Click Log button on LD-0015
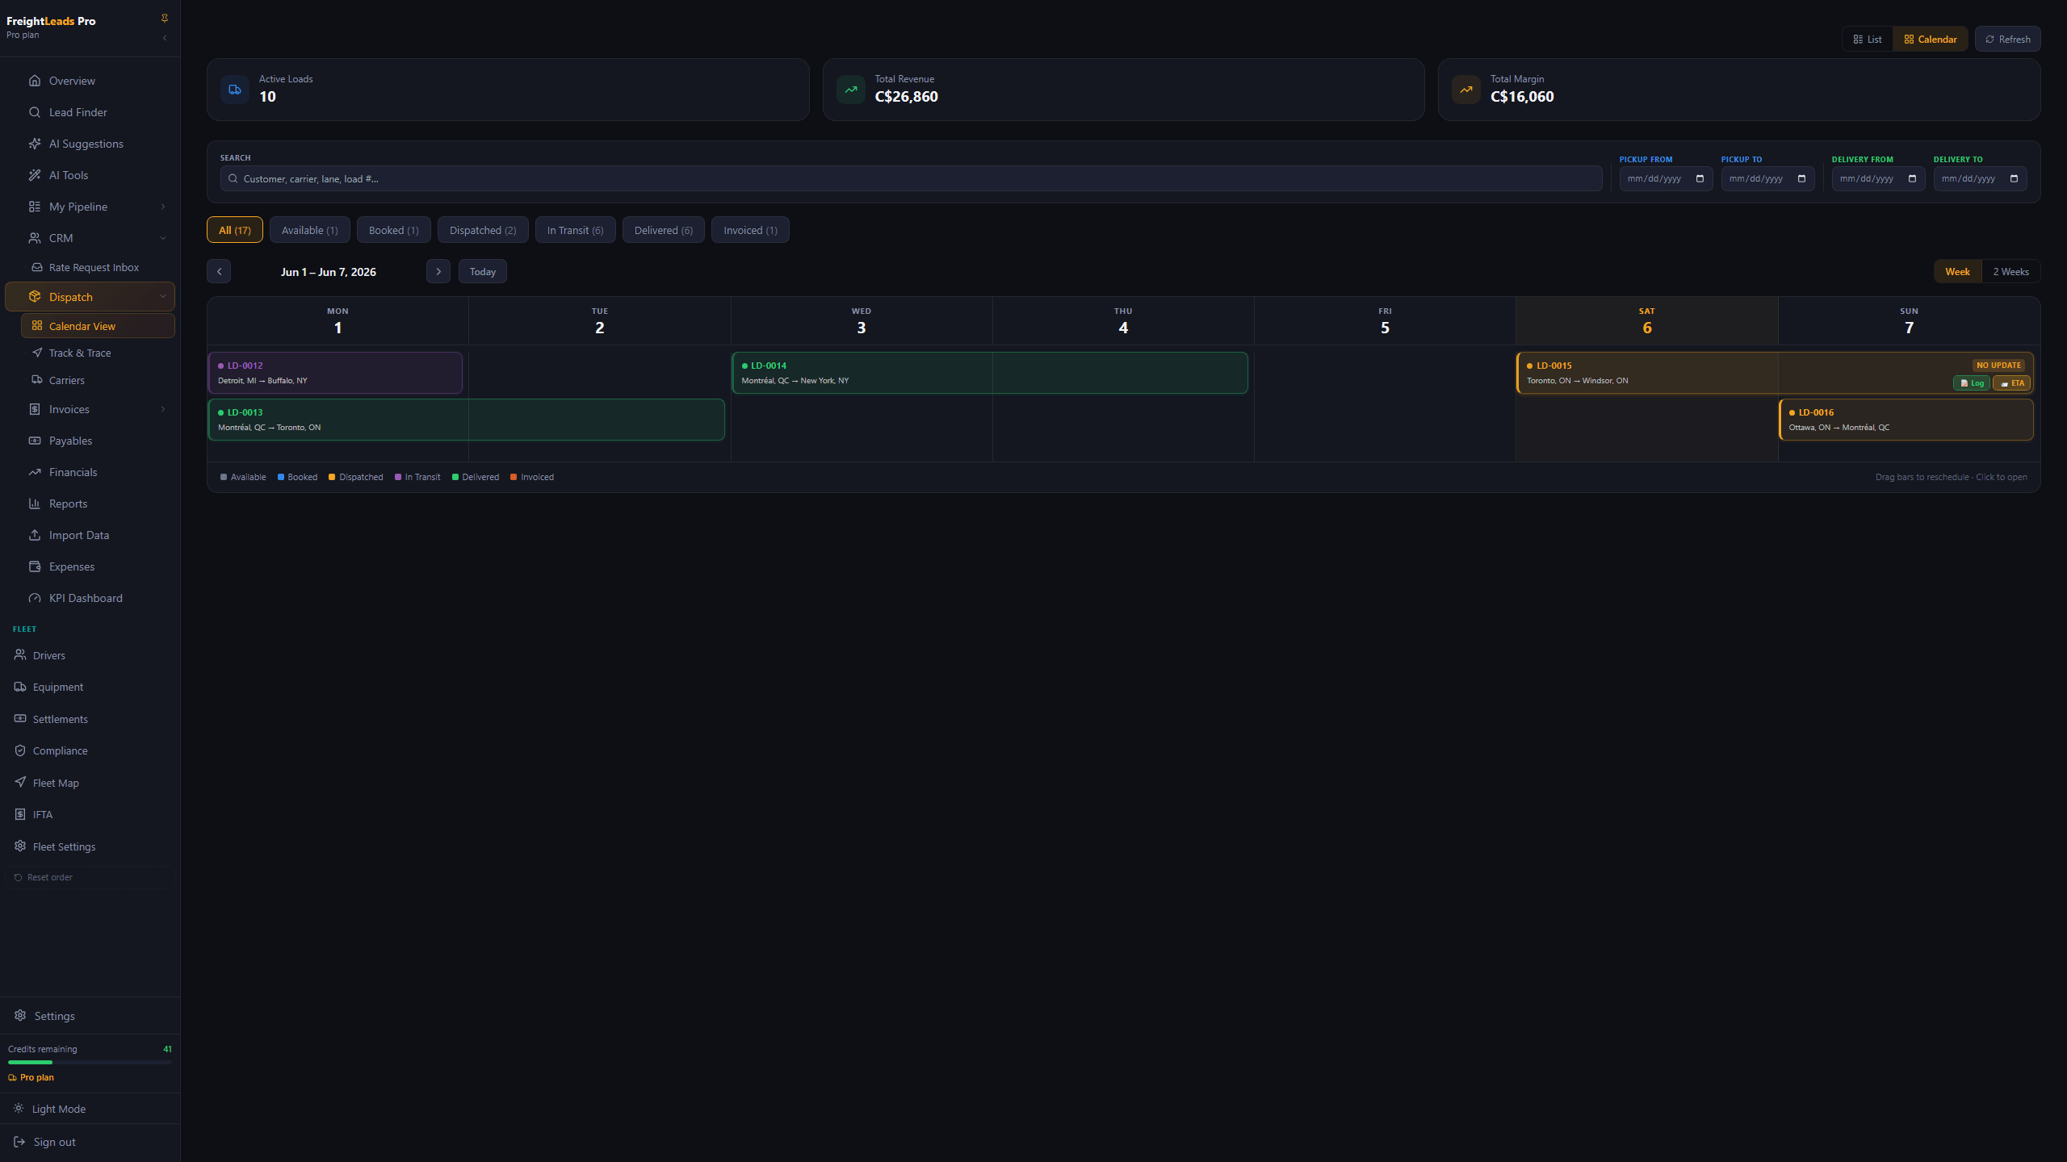 pyautogui.click(x=1972, y=383)
